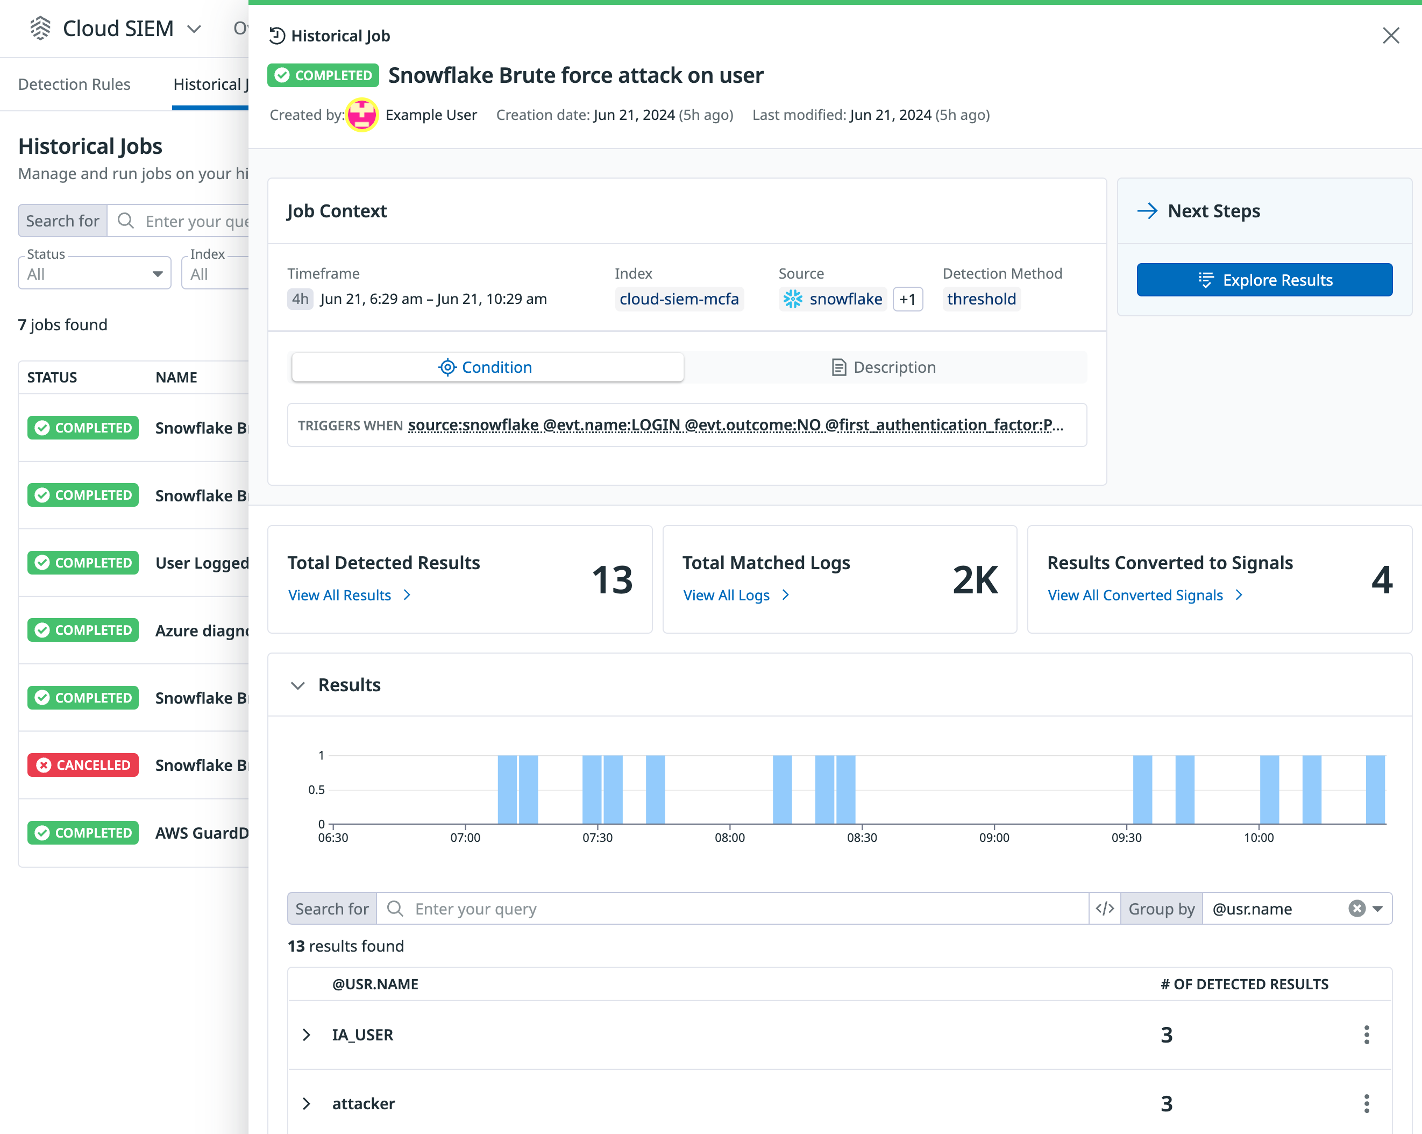Click the results search magnifier icon

coord(394,909)
